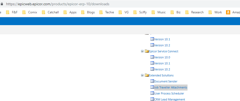Open the Research bookmarks folder
240x101 pixels.
click(x=194, y=12)
